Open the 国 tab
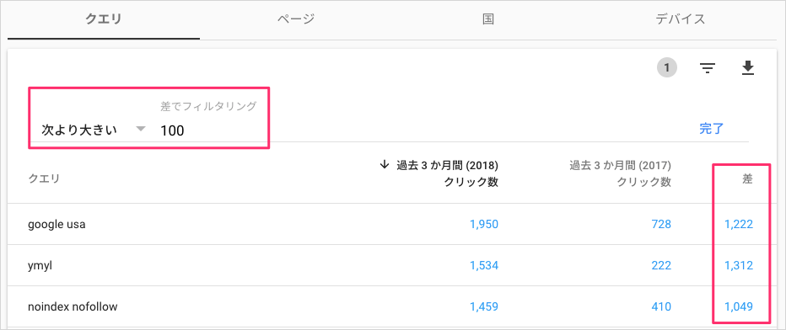 [x=488, y=19]
